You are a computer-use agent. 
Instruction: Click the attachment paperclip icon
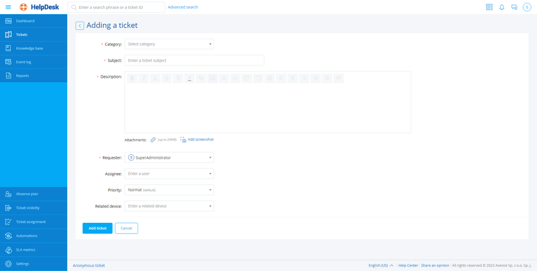153,139
